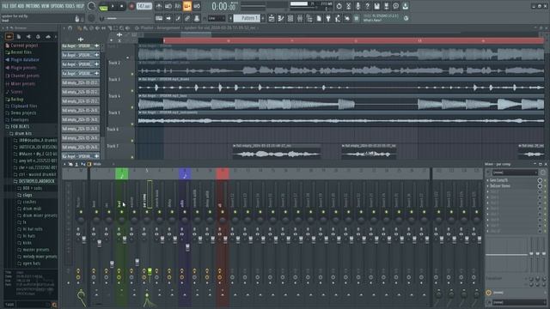Show the Playlist view icon
This screenshot has height=309, width=550.
click(x=272, y=18)
